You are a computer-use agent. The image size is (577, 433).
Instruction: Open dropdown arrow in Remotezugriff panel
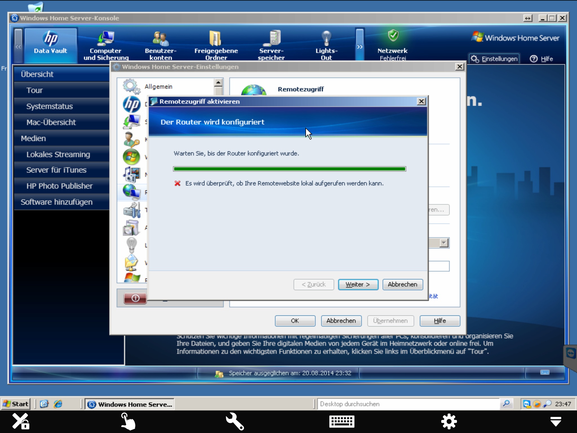point(444,243)
